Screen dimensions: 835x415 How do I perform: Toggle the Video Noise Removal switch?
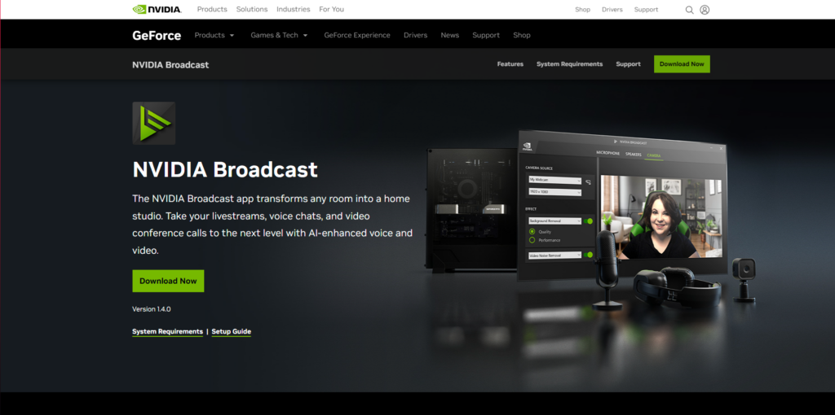tap(588, 255)
